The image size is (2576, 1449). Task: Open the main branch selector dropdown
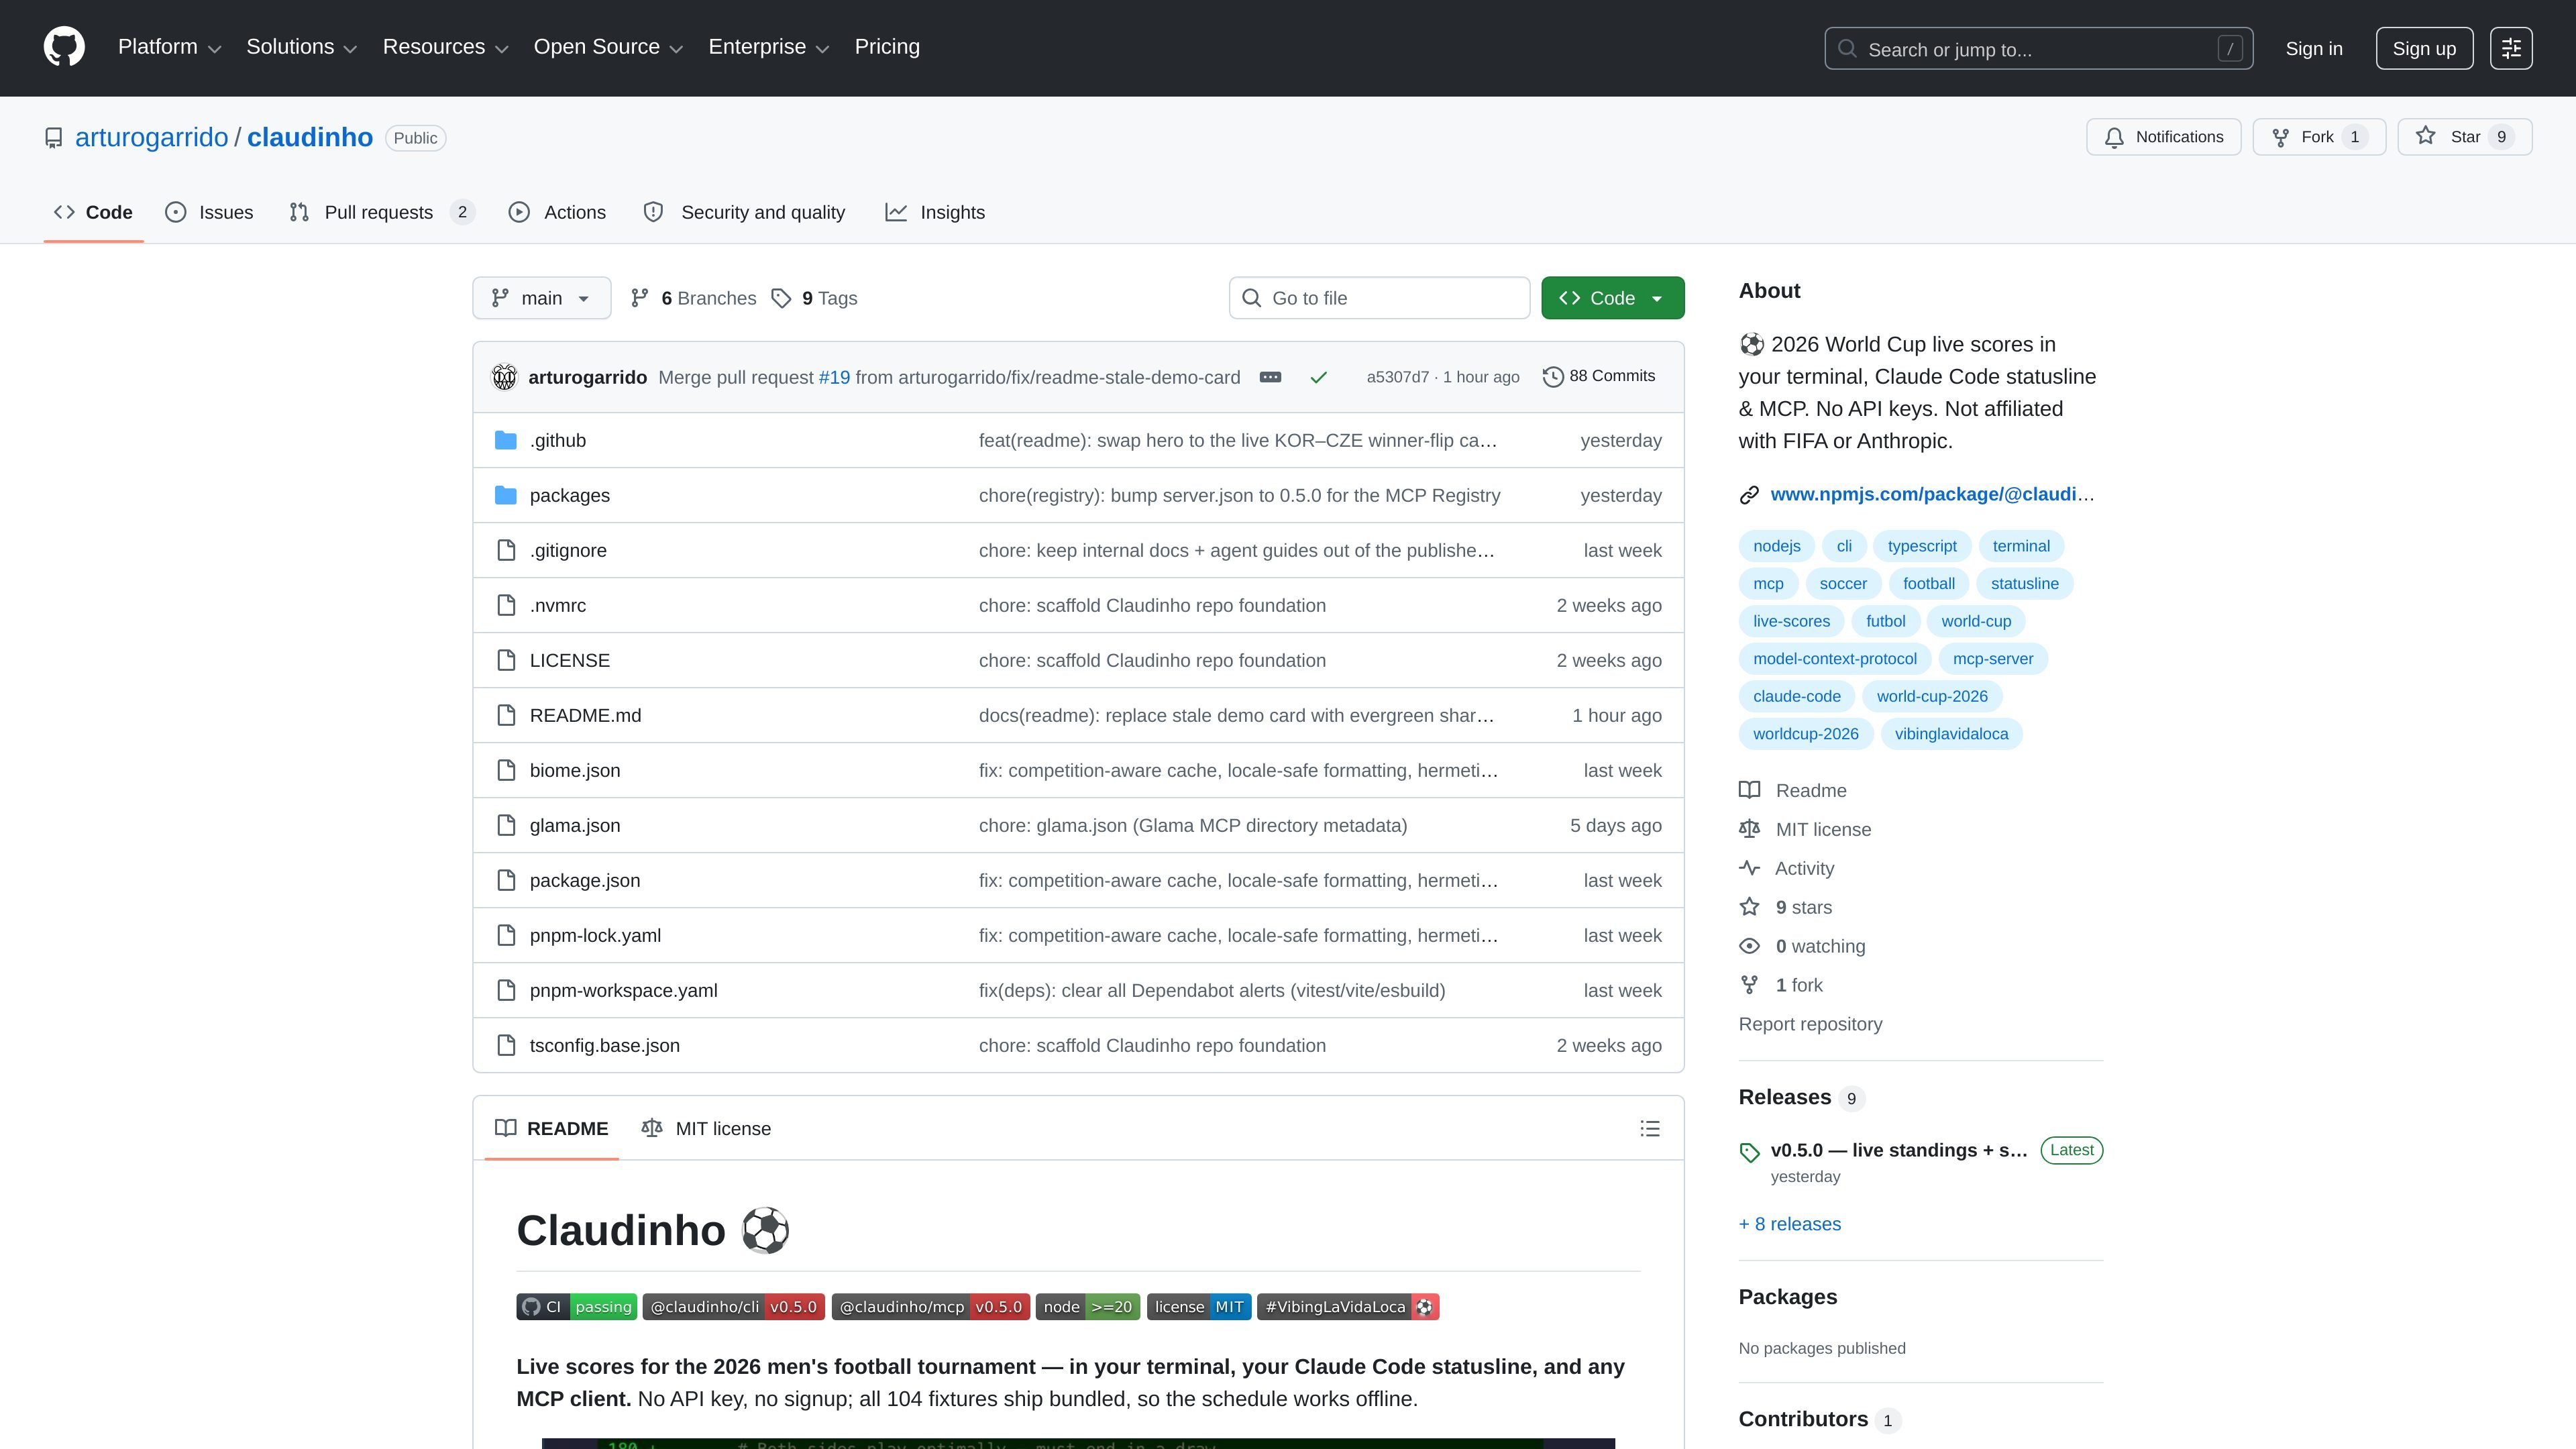click(x=541, y=298)
